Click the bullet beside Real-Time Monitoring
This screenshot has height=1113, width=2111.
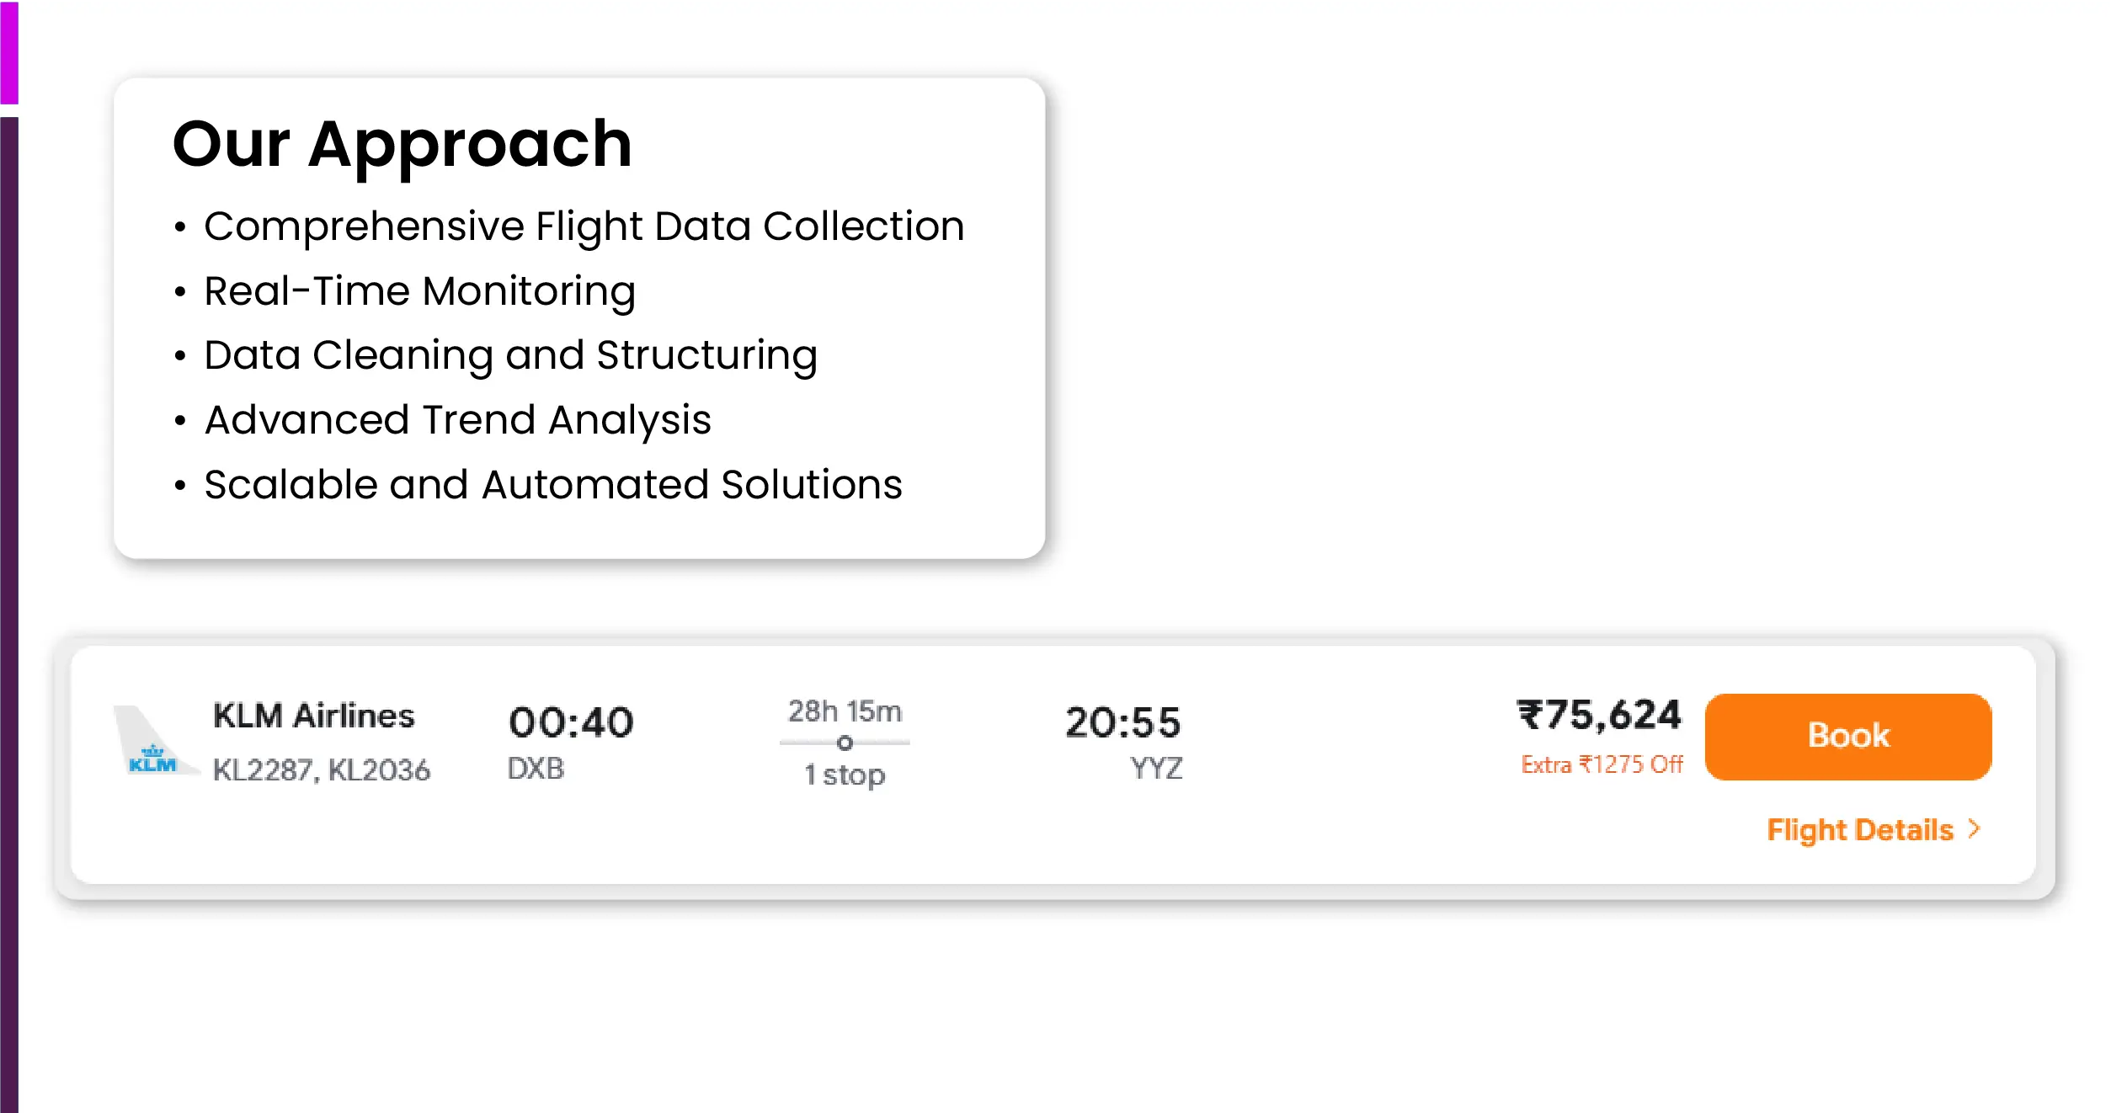181,292
